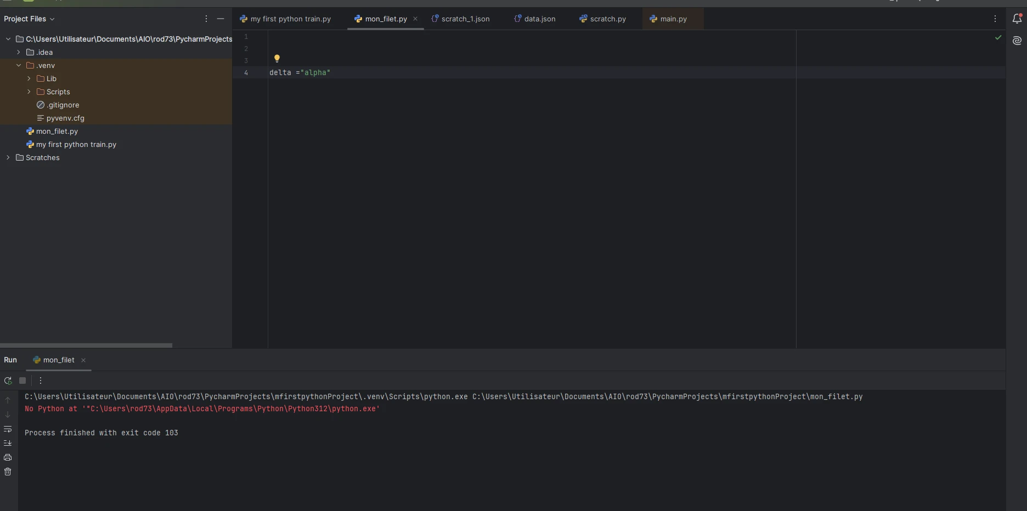Viewport: 1027px width, 511px height.
Task: Open pyvenv.cfg in the project tree
Action: 65,118
